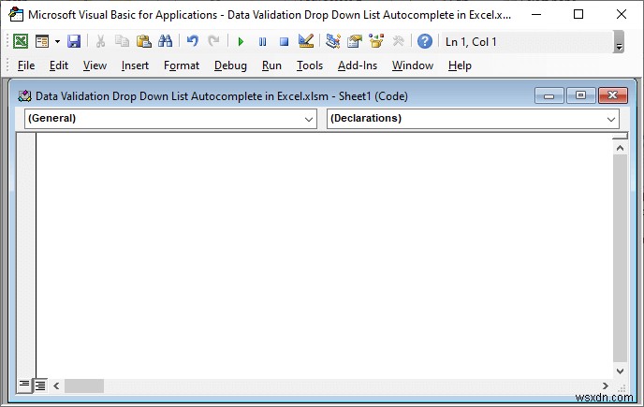
Task: Click inside the empty code editor area
Action: click(x=324, y=254)
